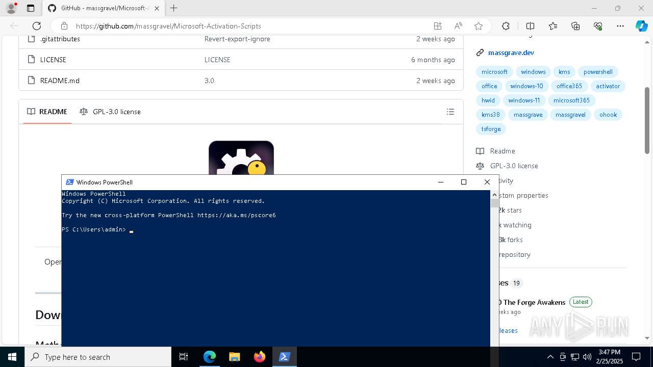Select the windows topic tag
The image size is (653, 367).
(x=533, y=72)
